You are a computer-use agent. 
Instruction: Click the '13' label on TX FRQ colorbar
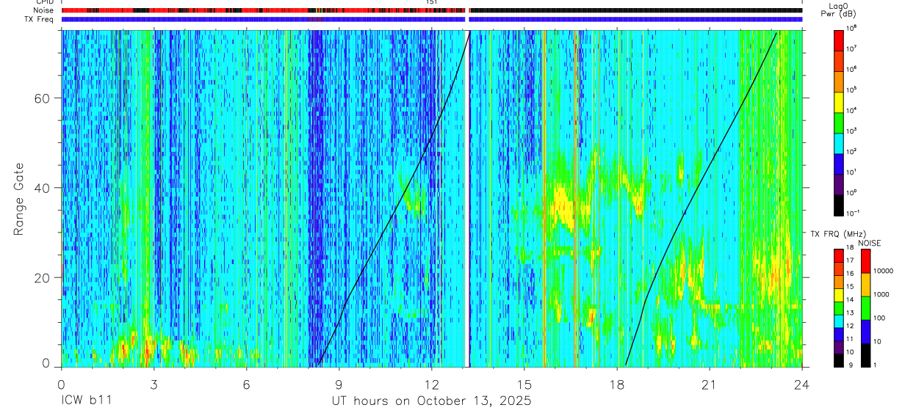tap(850, 314)
